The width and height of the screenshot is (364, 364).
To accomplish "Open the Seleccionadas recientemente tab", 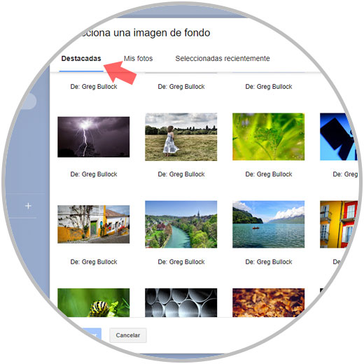I will coord(223,58).
